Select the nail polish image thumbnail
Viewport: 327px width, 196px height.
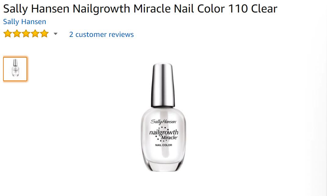[15, 69]
